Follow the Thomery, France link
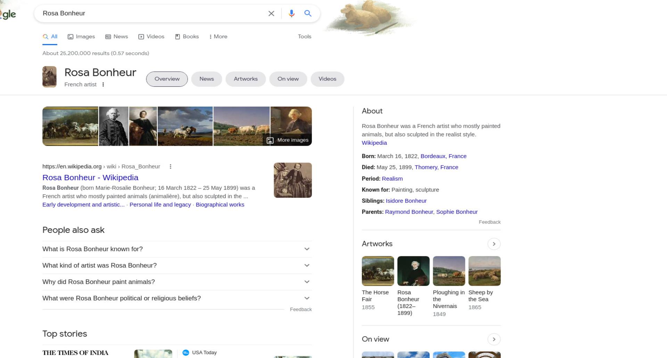 coord(436,167)
